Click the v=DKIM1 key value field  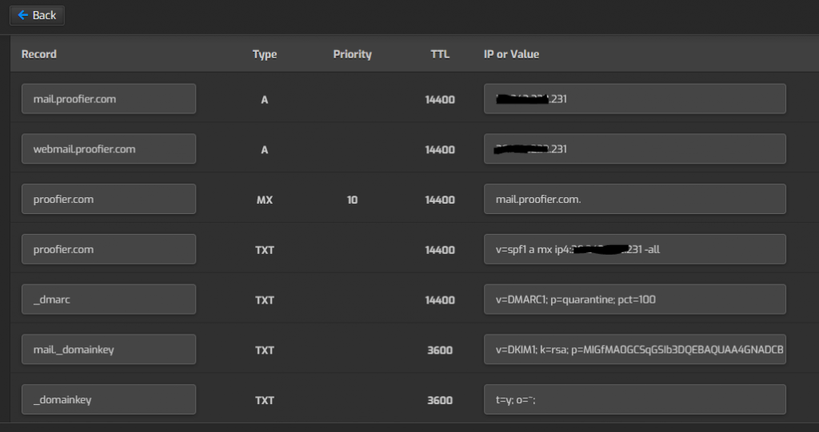pos(634,349)
